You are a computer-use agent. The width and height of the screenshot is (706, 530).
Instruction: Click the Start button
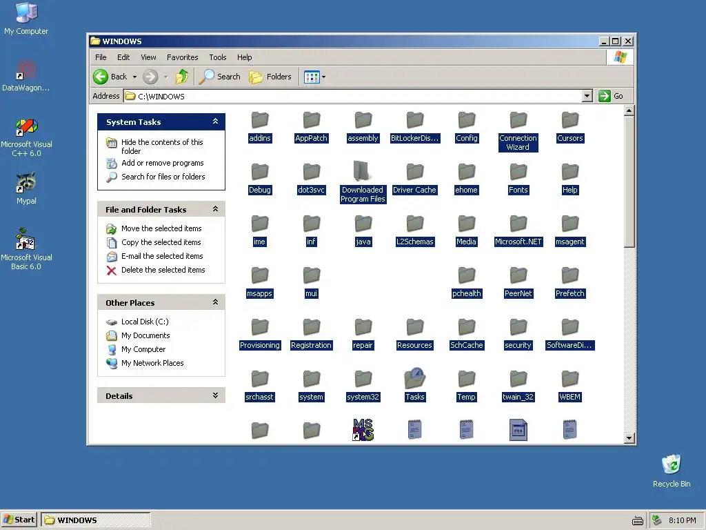click(x=19, y=520)
